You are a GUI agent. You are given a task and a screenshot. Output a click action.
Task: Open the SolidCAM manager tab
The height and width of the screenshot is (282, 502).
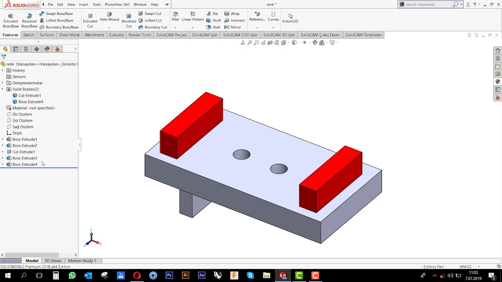[57, 49]
